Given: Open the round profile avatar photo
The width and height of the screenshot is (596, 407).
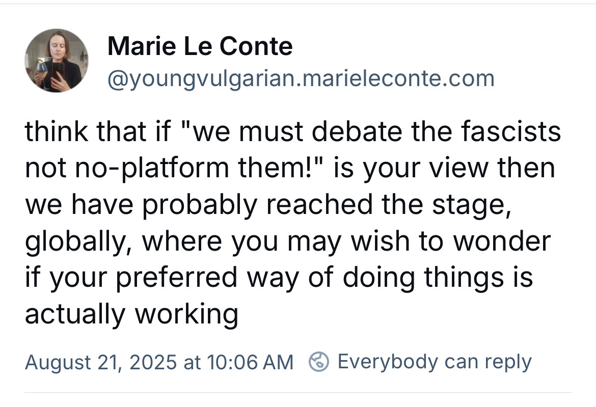Looking at the screenshot, I should pos(57,61).
